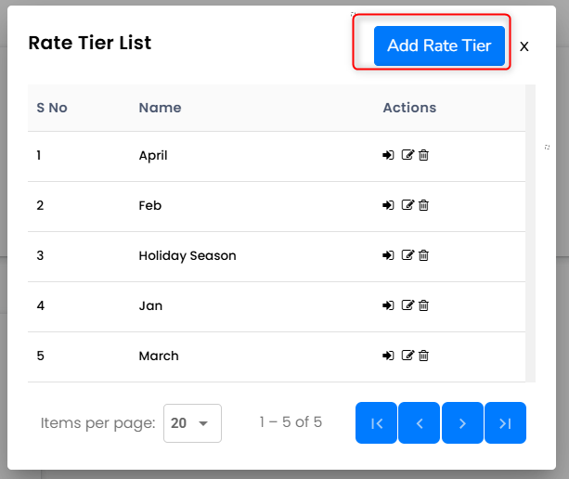Viewport: 569px width, 479px height.
Task: Click the sign-in arrow icon for Jan
Action: click(x=388, y=305)
